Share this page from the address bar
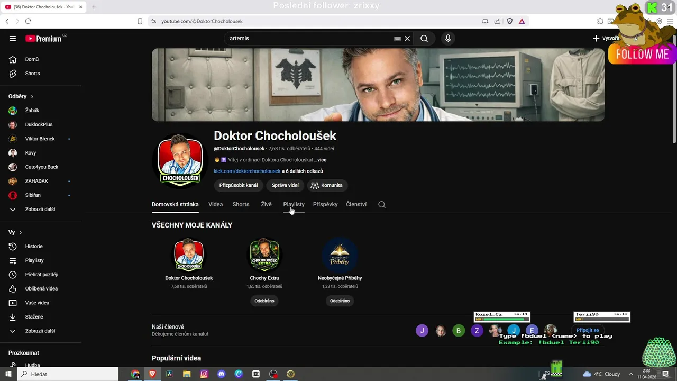The width and height of the screenshot is (677, 381). (497, 21)
